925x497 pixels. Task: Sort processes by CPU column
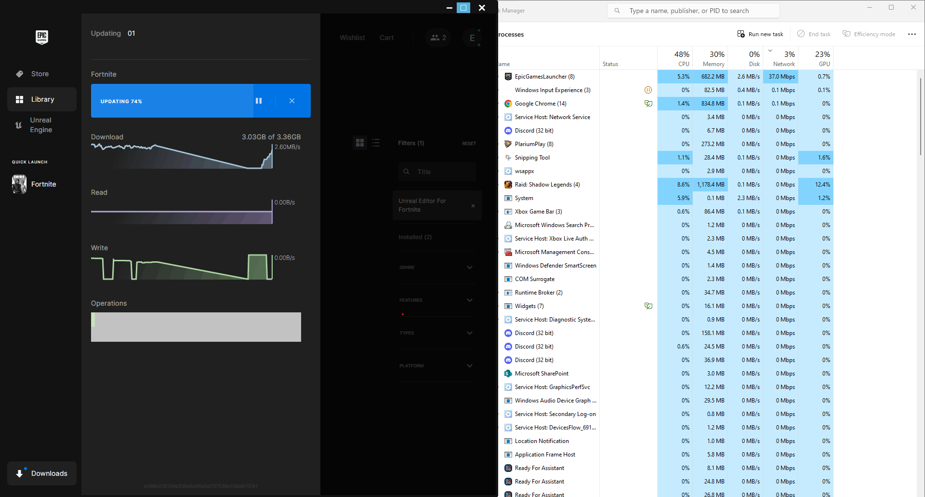click(x=675, y=58)
